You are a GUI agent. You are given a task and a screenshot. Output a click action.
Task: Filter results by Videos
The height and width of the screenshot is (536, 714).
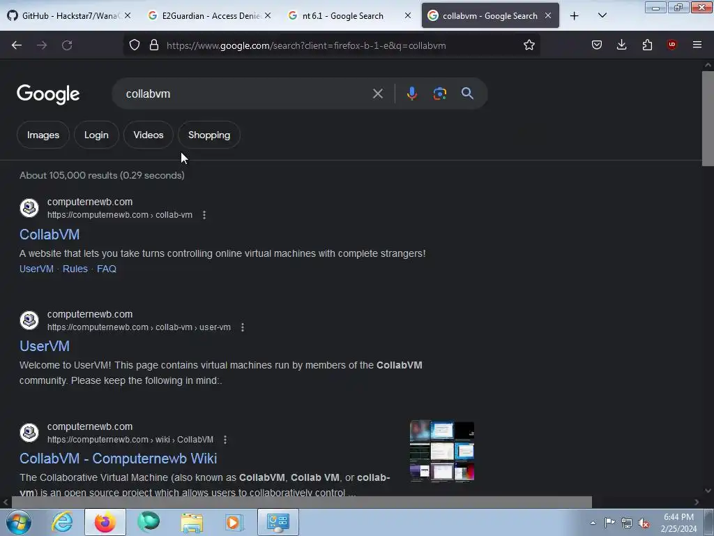click(x=149, y=135)
